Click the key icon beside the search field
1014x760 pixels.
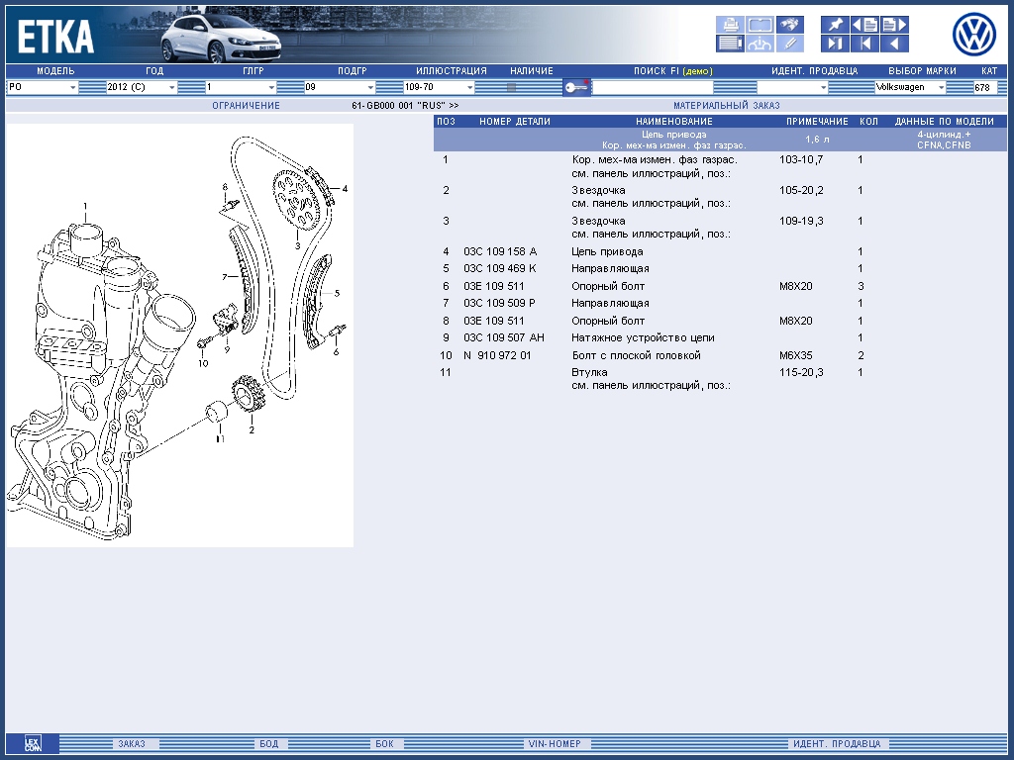(x=576, y=87)
